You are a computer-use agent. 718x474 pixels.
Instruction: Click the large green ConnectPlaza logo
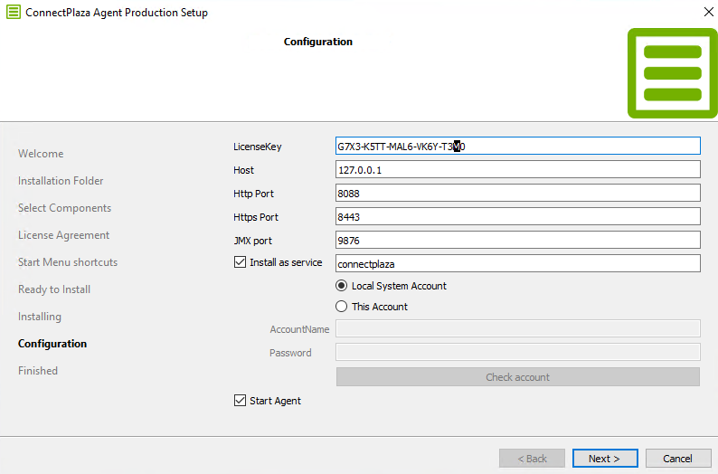pyautogui.click(x=672, y=73)
